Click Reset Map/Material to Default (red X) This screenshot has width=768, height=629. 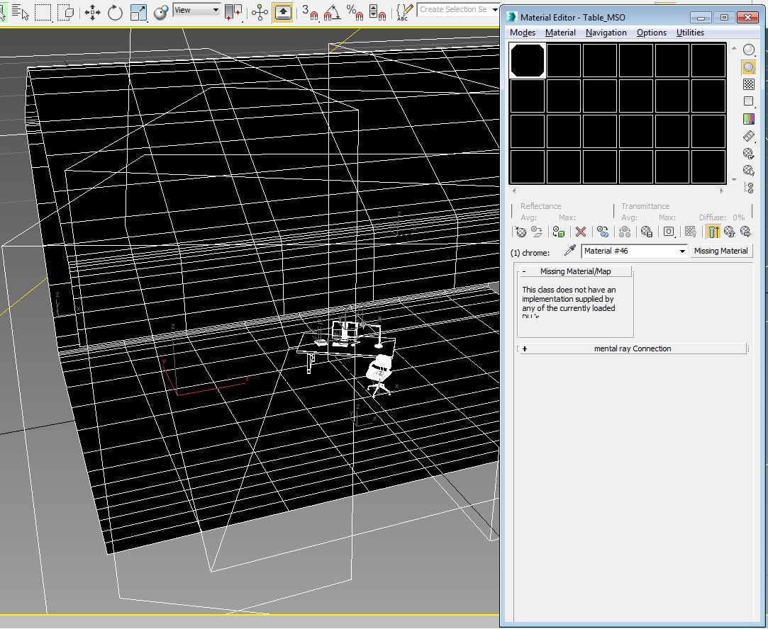(x=581, y=232)
